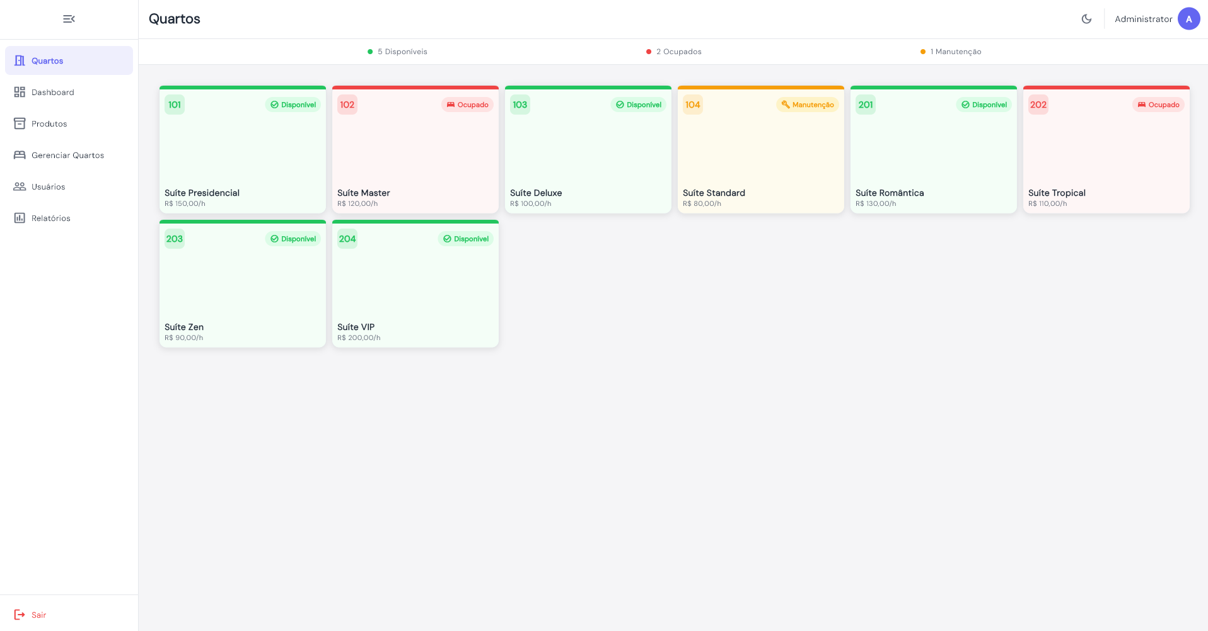Click the Administrator avatar circle
This screenshot has width=1208, height=631.
(1188, 19)
